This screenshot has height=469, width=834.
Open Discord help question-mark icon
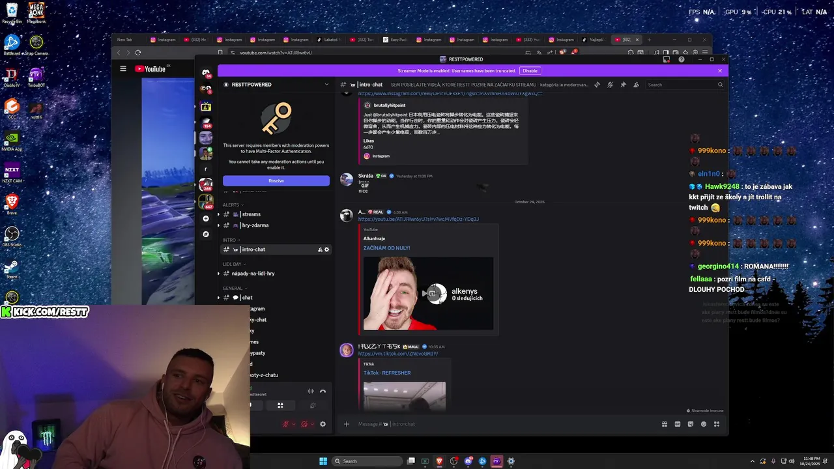tap(682, 59)
